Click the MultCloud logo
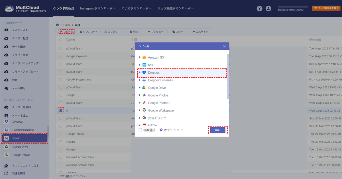 [x=26, y=9]
